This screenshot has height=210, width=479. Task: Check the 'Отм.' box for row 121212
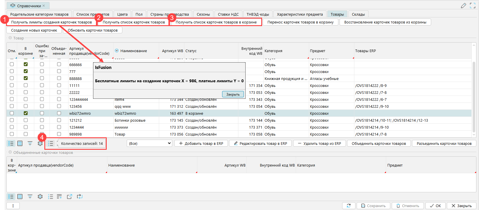click(x=12, y=120)
